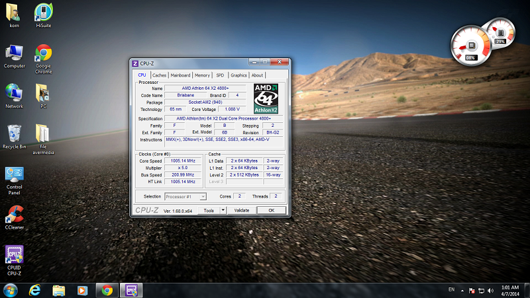Open the volume speaker tray icon
Viewport: 530px width, 298px height.
pyautogui.click(x=491, y=290)
